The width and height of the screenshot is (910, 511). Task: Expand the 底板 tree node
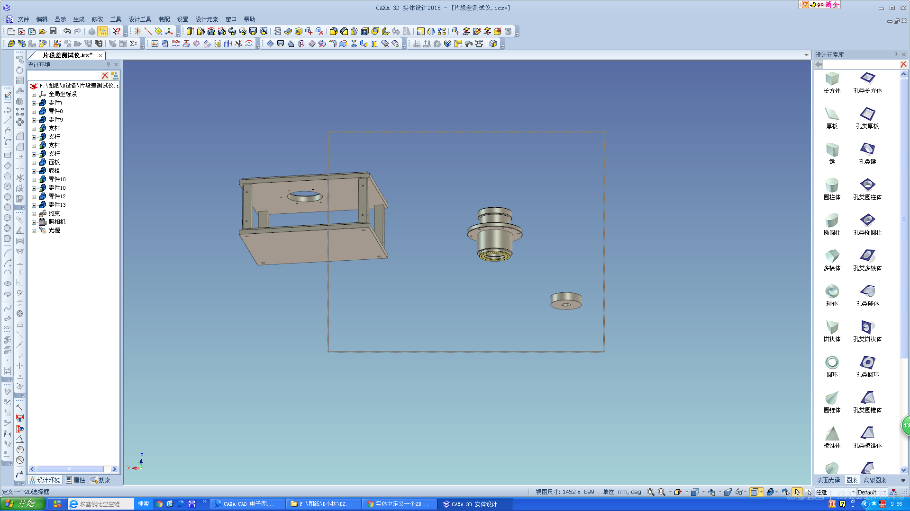[x=34, y=171]
